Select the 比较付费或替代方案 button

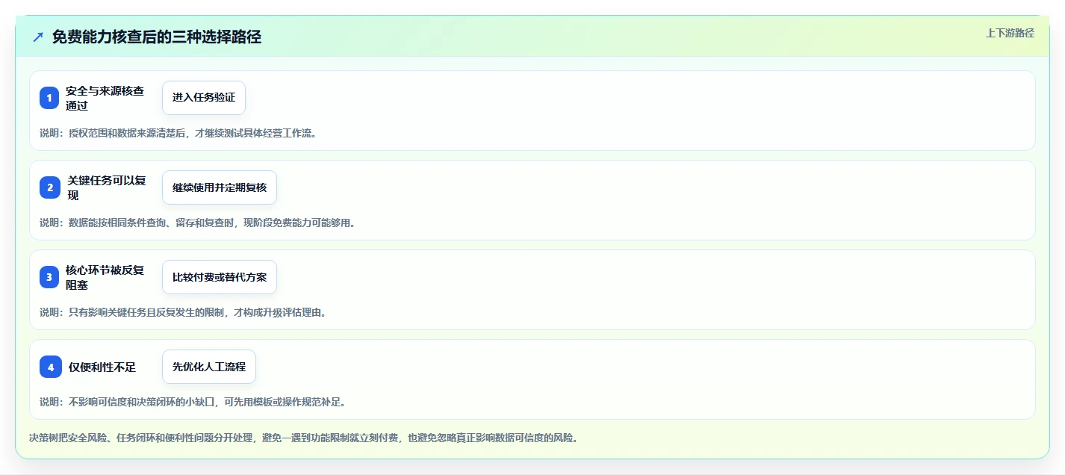click(x=220, y=277)
